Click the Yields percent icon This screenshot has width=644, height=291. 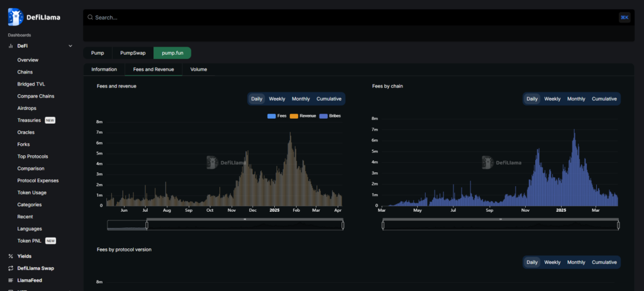coord(11,256)
